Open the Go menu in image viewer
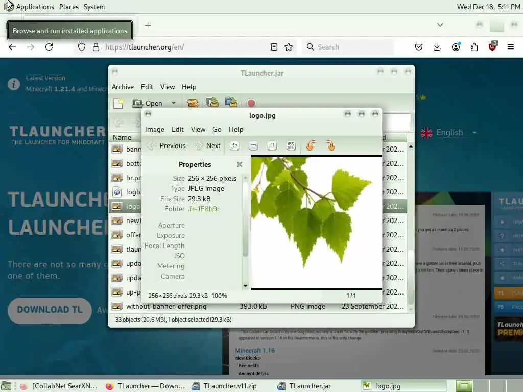 [x=217, y=129]
